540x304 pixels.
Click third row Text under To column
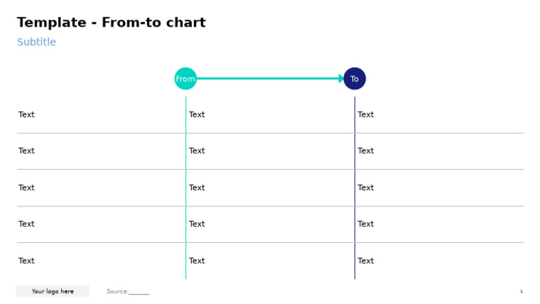click(366, 187)
